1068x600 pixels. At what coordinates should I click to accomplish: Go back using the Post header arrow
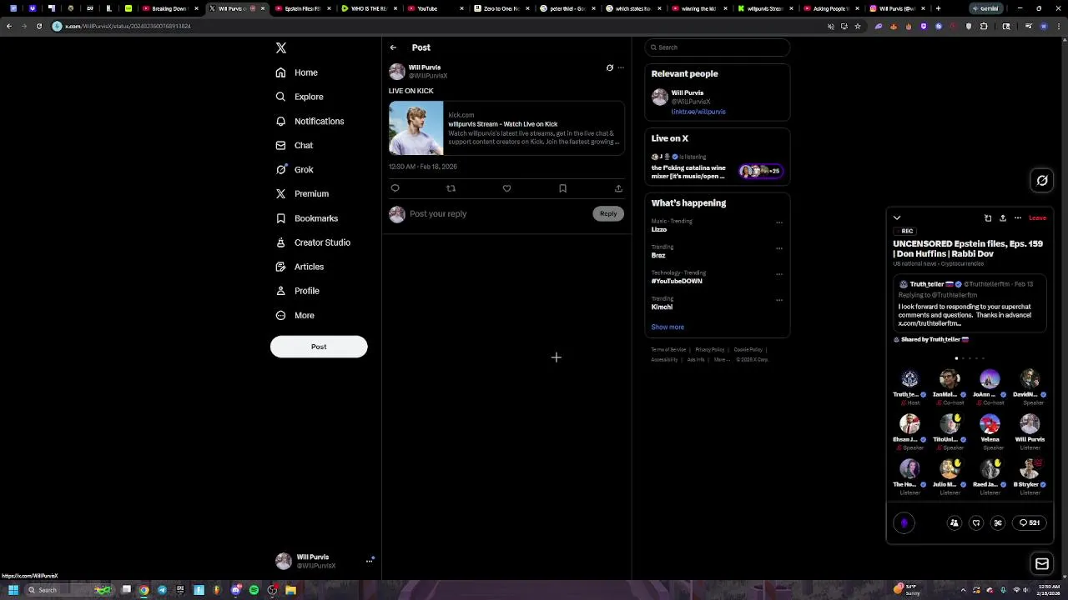pos(393,47)
